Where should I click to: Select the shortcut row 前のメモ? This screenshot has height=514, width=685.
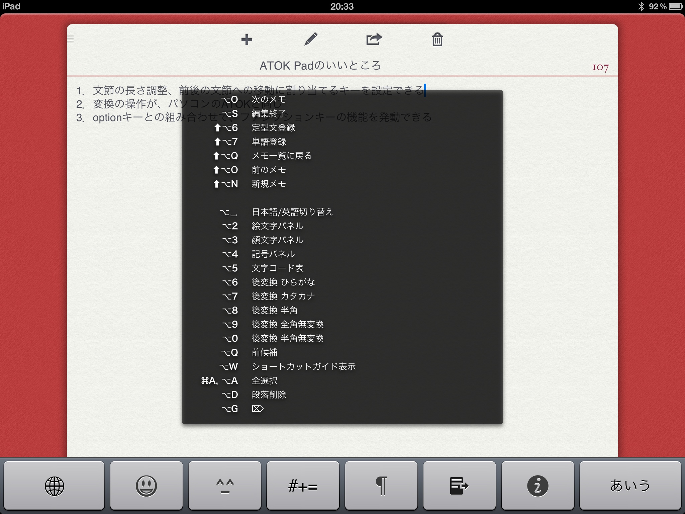(x=342, y=170)
